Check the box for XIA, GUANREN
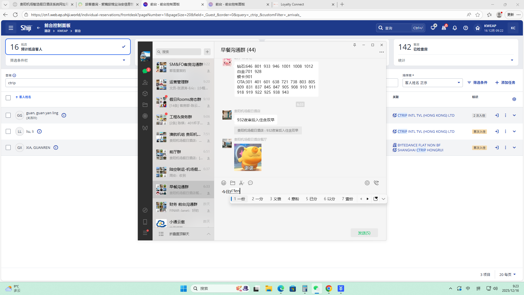Viewport: 524px width, 295px height. coord(8,147)
